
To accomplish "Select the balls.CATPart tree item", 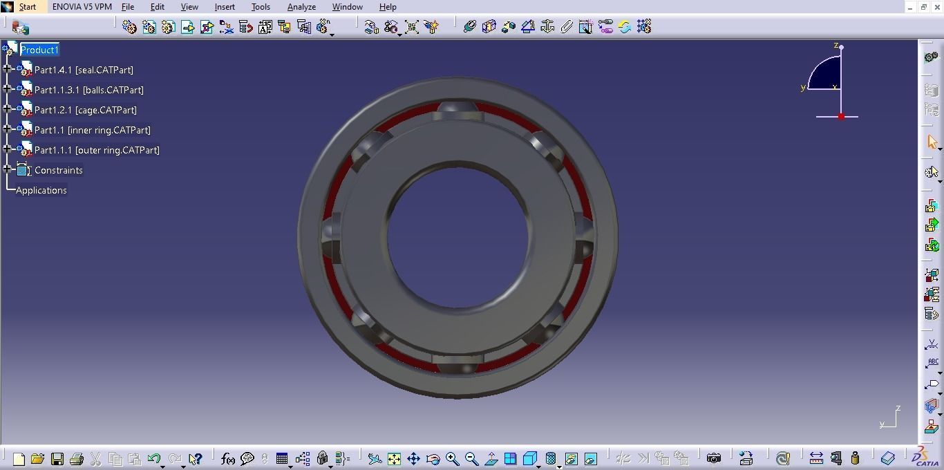I will tap(89, 90).
